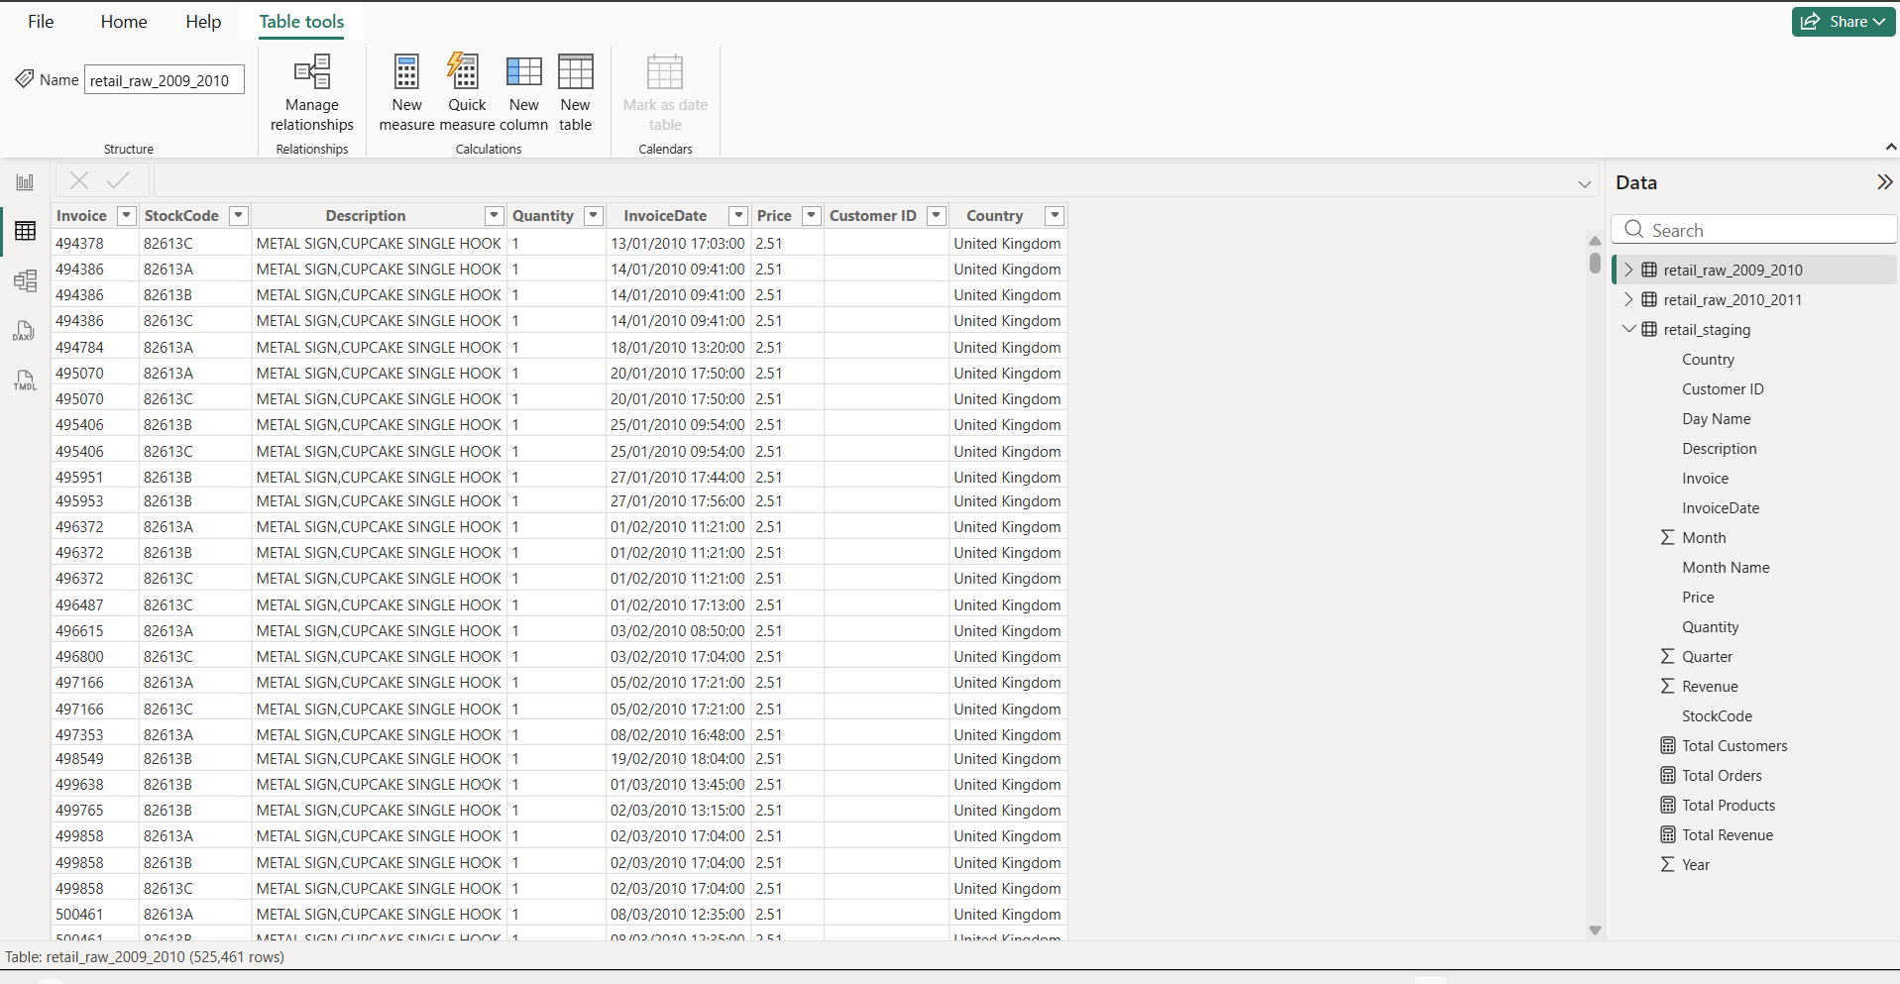Click table icon of retail_raw_2010_2011
This screenshot has width=1900, height=984.
click(1649, 299)
